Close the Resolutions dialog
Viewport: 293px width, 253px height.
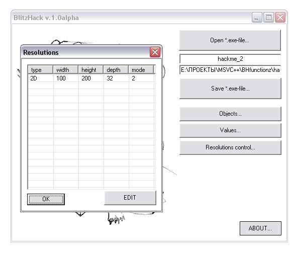[x=155, y=52]
